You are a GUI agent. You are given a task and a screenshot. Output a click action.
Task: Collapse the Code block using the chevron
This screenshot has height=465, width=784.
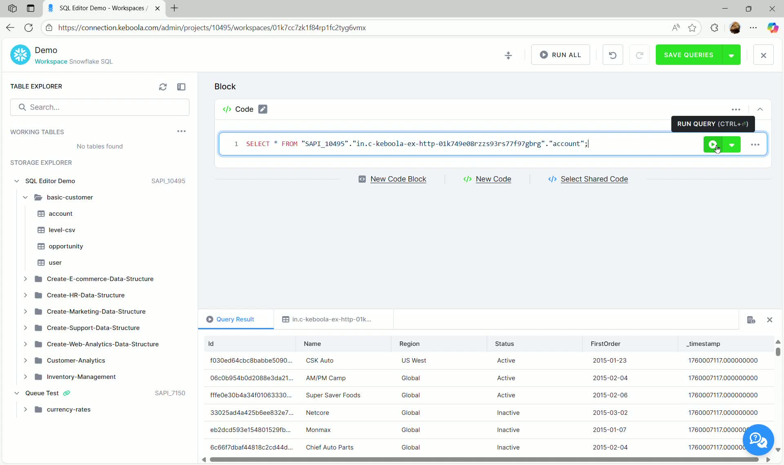[x=760, y=109]
